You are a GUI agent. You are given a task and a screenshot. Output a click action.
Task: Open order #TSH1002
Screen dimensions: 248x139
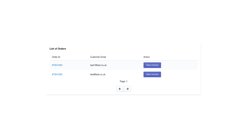click(57, 74)
